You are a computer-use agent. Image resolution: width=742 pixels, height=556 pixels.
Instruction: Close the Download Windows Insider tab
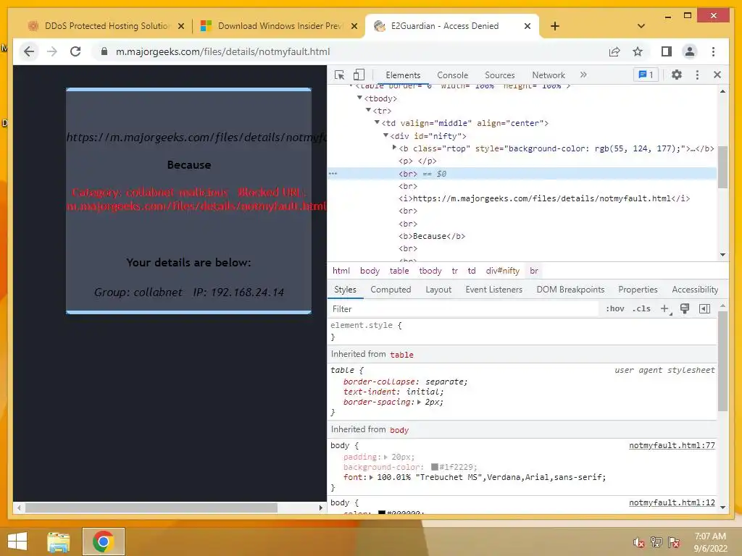(354, 26)
